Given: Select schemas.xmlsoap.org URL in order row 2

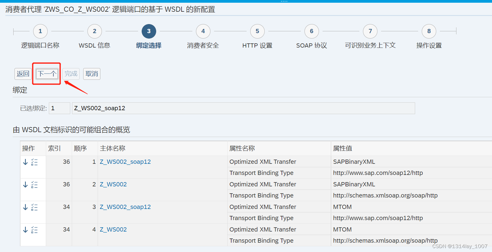Looking at the screenshot, I should pos(385,195).
